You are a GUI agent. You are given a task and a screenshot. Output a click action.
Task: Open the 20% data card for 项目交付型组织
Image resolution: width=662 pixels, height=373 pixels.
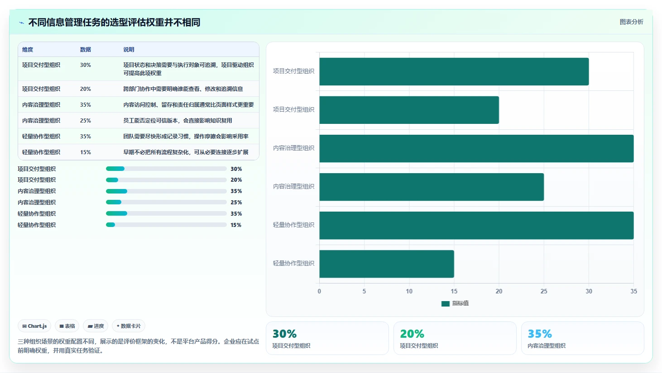pyautogui.click(x=455, y=338)
